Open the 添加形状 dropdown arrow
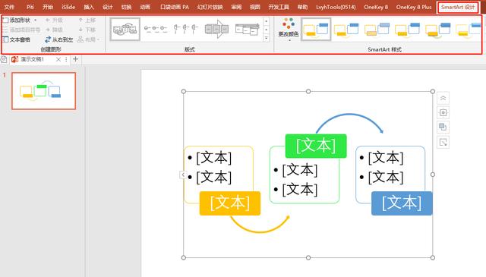This screenshot has width=486, height=277. (36, 20)
